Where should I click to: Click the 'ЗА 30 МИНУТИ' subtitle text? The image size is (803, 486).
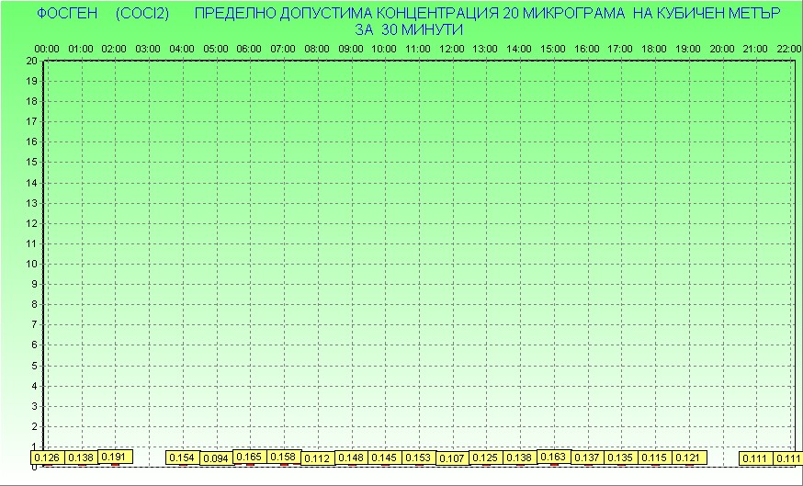tap(409, 29)
